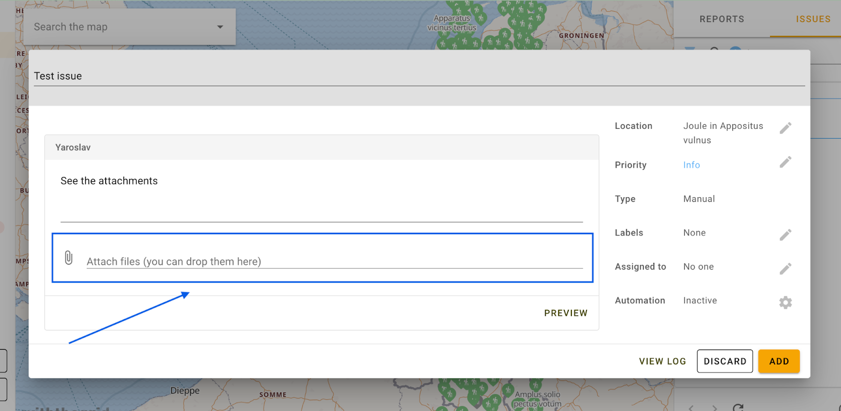Click the refresh icon in issues panel
This screenshot has width=841, height=411.
(738, 407)
